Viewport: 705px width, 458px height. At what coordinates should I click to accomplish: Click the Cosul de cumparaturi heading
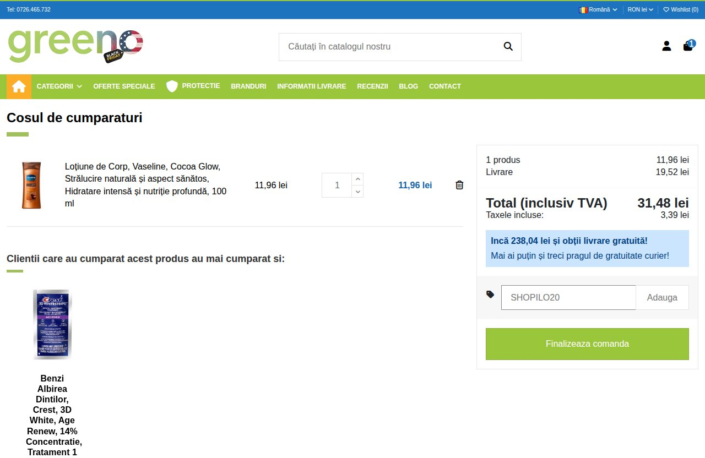74,118
